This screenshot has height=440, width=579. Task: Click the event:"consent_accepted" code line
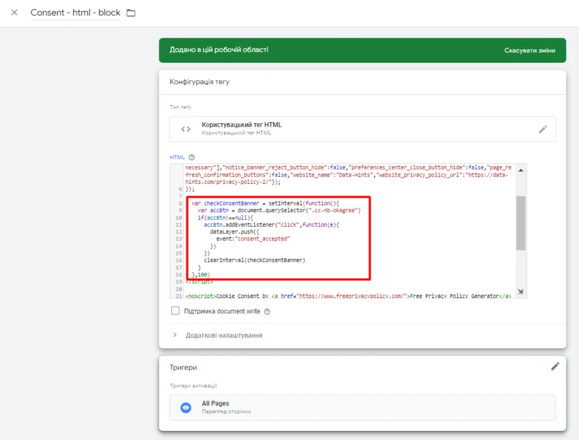(x=253, y=239)
